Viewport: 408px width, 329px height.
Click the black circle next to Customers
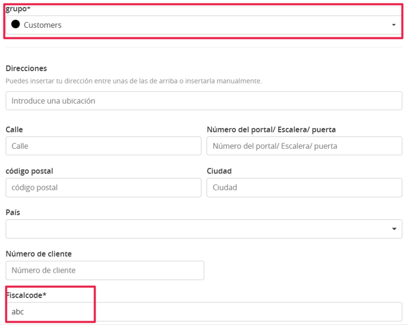pyautogui.click(x=15, y=24)
